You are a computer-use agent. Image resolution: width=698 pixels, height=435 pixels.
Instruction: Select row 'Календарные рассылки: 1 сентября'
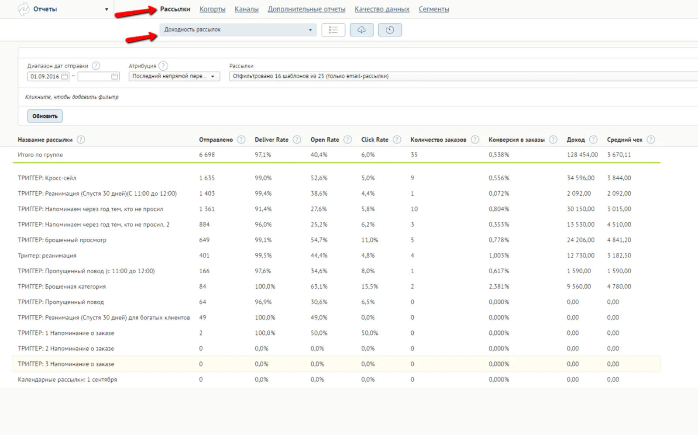point(337,379)
